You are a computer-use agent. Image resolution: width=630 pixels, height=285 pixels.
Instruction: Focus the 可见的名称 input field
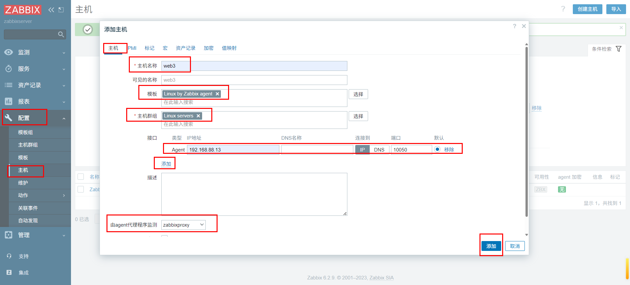point(254,80)
